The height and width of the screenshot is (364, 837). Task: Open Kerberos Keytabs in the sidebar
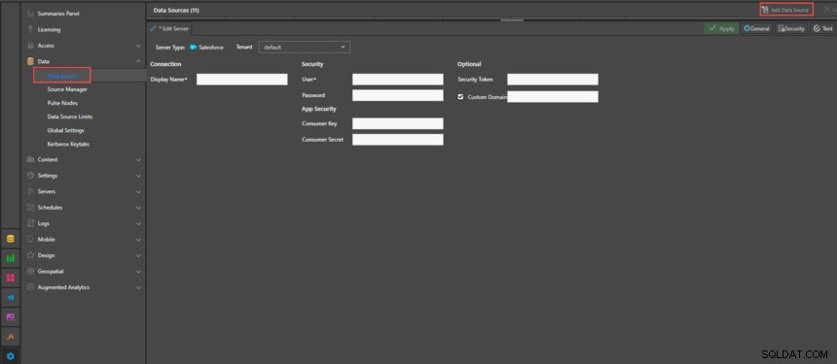(67, 145)
